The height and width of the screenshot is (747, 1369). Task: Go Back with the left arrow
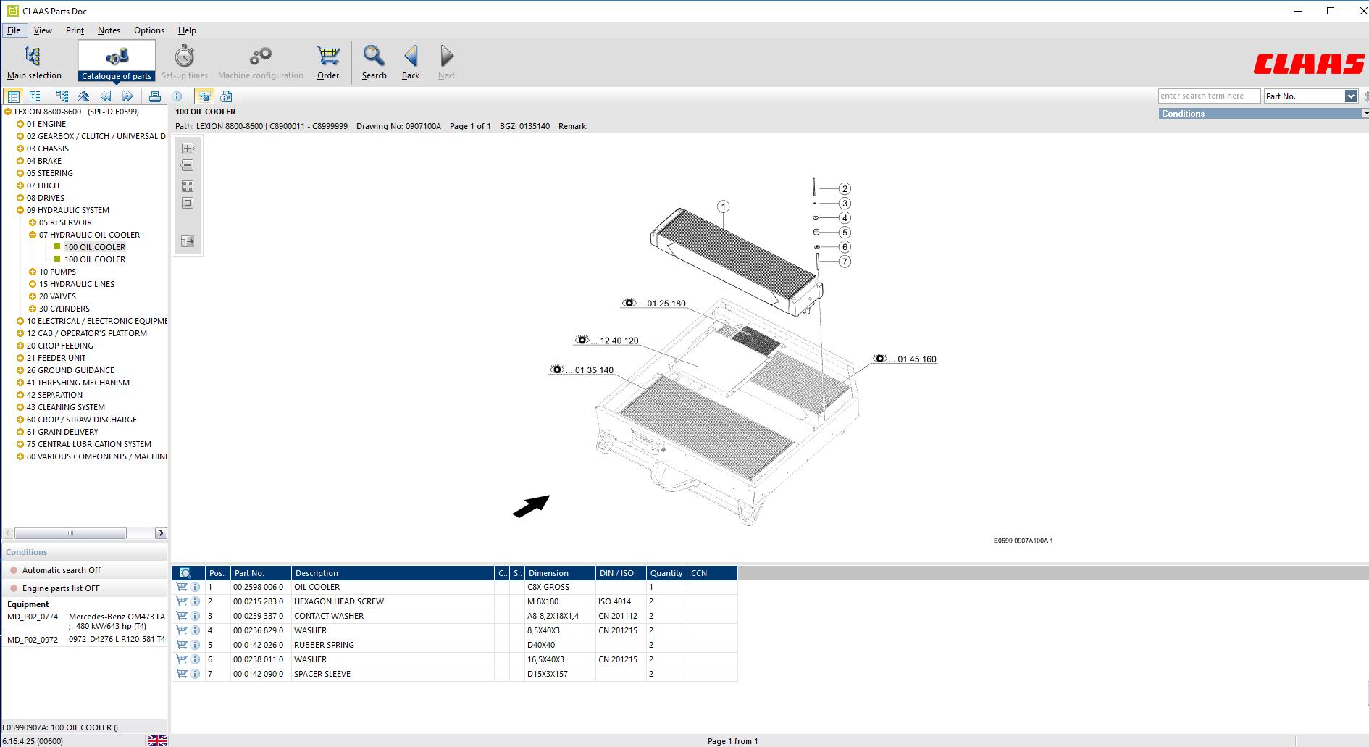coord(411,62)
